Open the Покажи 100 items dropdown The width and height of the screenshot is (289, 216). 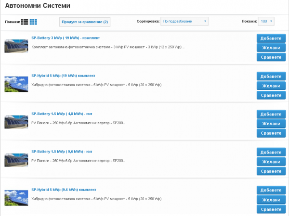266,21
